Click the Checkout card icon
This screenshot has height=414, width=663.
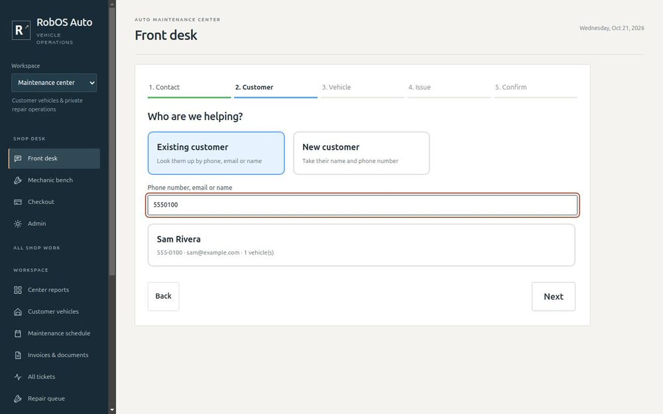click(18, 202)
